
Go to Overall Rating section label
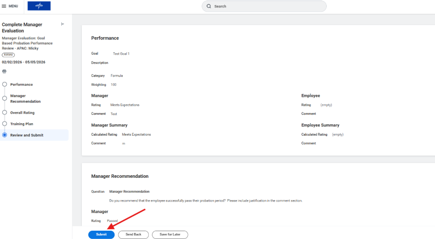pos(22,113)
